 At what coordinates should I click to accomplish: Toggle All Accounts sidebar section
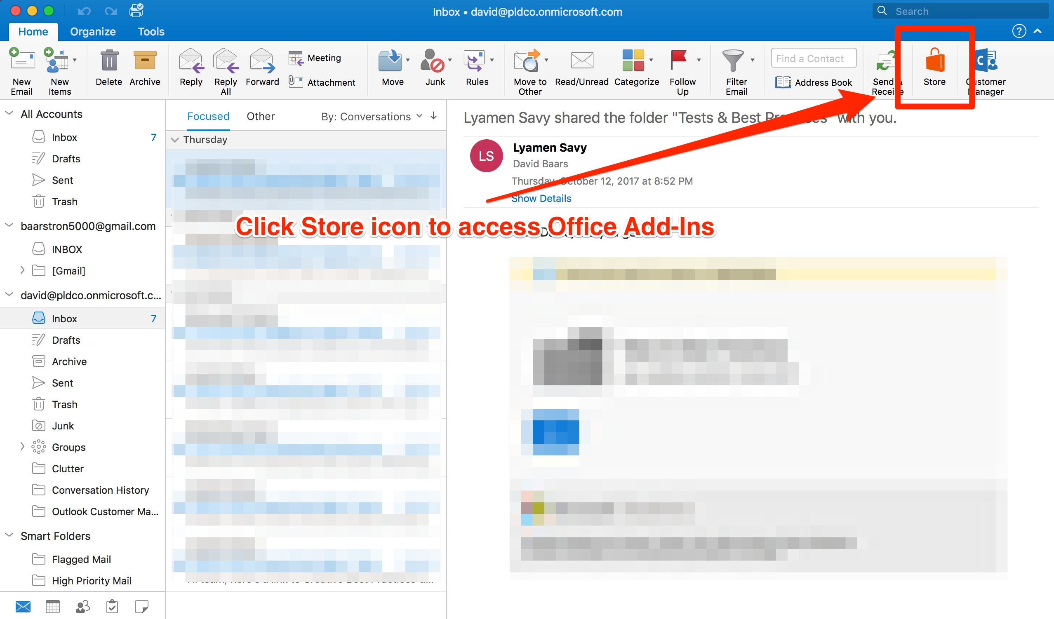[10, 114]
